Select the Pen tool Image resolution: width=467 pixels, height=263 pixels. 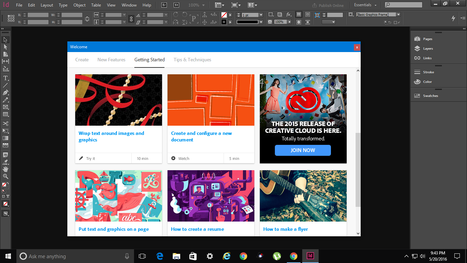[x=5, y=92]
